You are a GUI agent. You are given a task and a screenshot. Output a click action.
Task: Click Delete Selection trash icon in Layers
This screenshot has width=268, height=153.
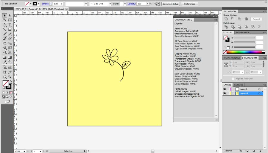[260, 151]
